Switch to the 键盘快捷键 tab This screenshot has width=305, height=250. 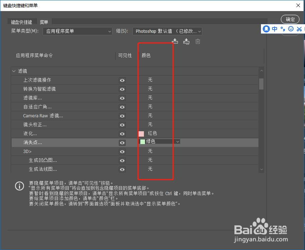click(x=22, y=22)
